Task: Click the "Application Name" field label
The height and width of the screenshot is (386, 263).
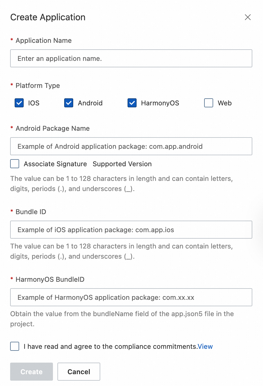Action: pos(44,41)
